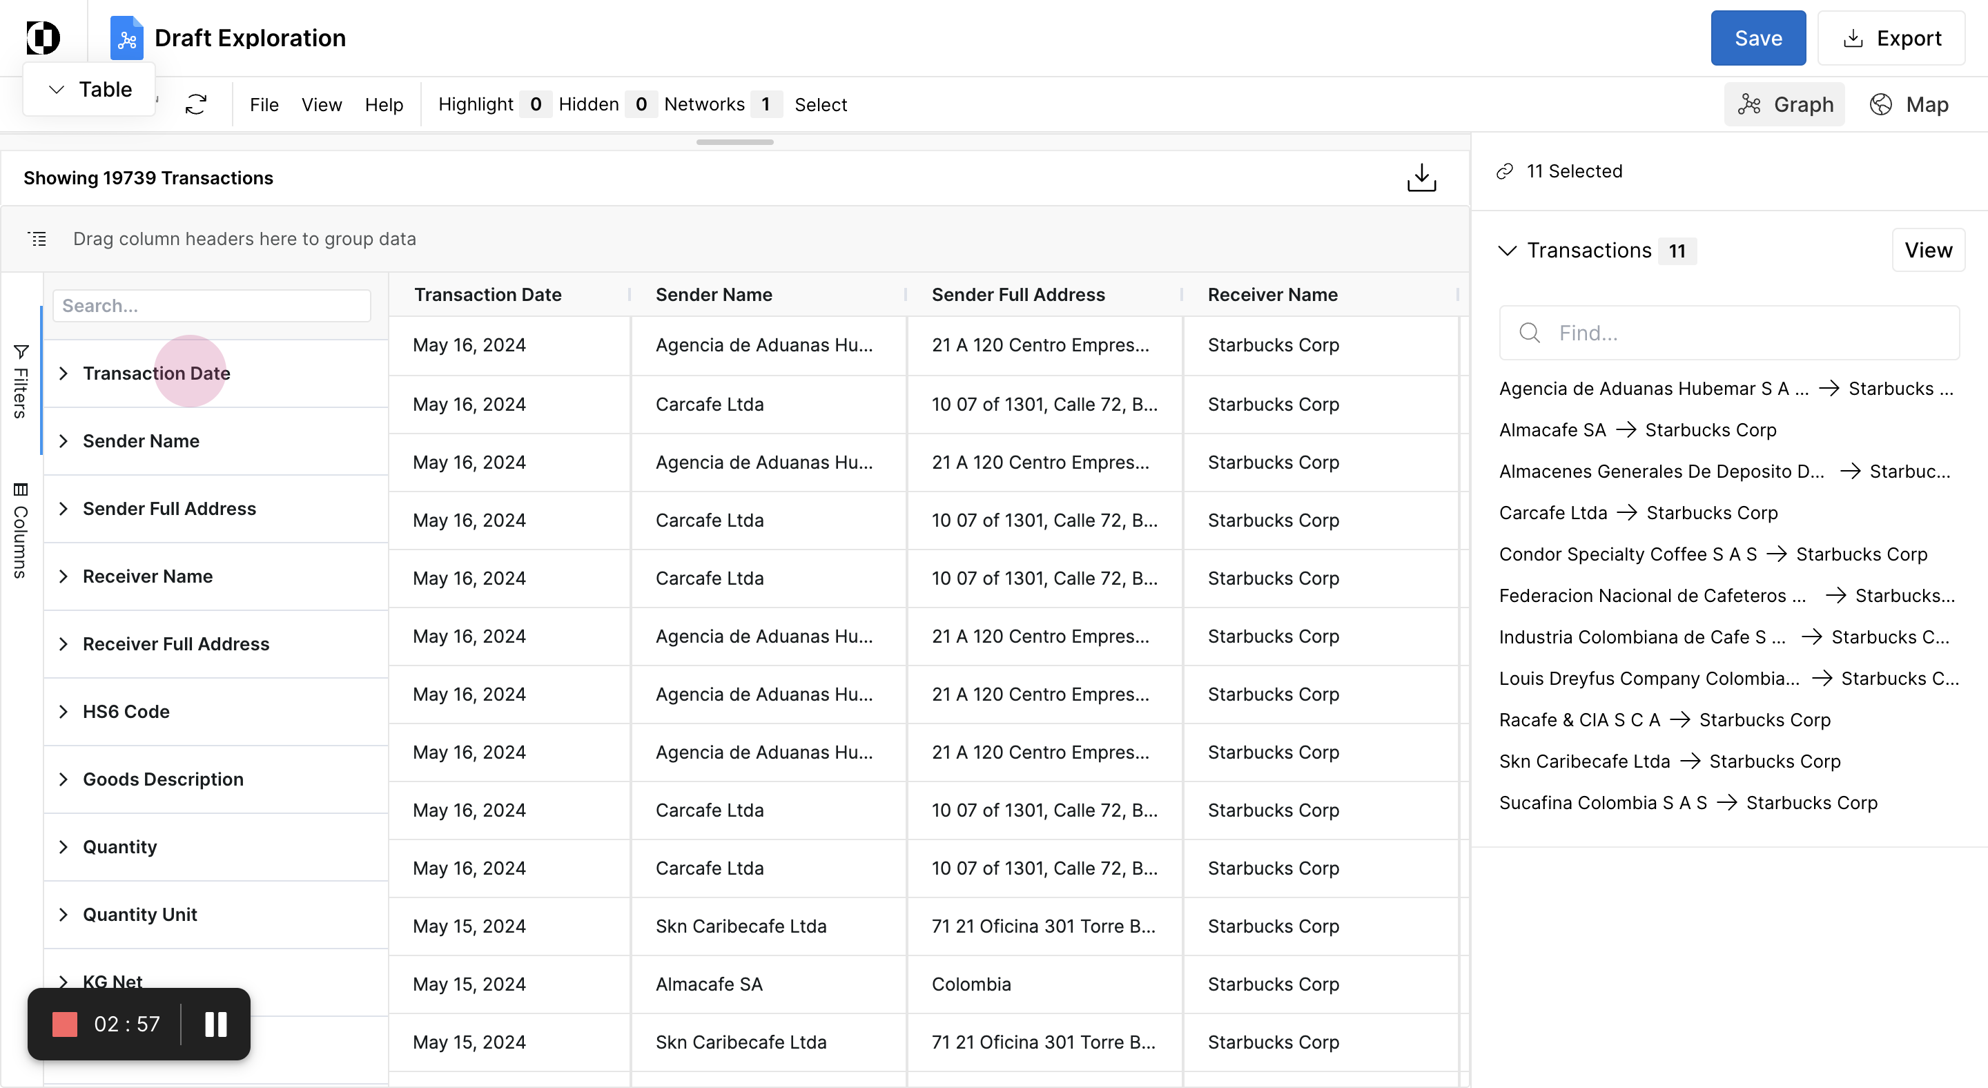Image resolution: width=1988 pixels, height=1088 pixels.
Task: Expand the Transaction Date filter
Action: [x=64, y=373]
